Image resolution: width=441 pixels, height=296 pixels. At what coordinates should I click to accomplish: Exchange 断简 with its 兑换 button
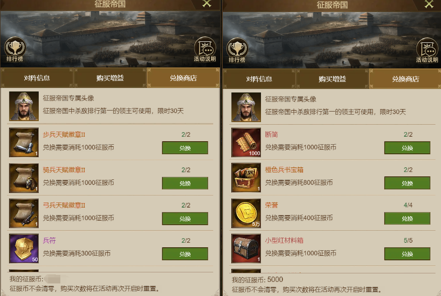click(407, 148)
